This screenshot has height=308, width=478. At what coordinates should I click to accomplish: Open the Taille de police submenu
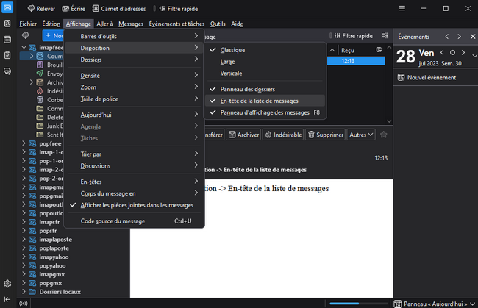point(134,99)
